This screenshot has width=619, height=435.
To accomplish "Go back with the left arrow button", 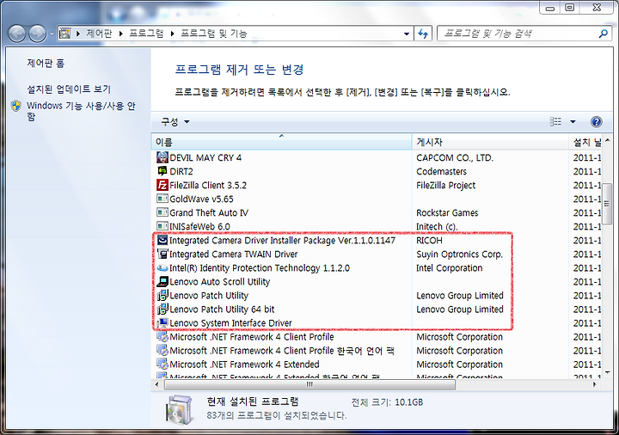I will coord(17,34).
